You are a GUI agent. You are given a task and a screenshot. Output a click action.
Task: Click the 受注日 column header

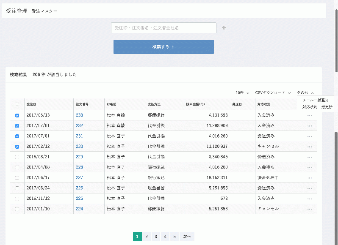(31, 104)
